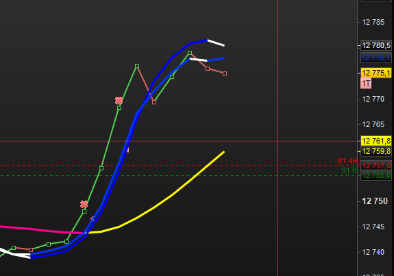The width and height of the screenshot is (394, 276).
Task: Click the green data point on the red dashed R1 line
Action: tap(101, 168)
